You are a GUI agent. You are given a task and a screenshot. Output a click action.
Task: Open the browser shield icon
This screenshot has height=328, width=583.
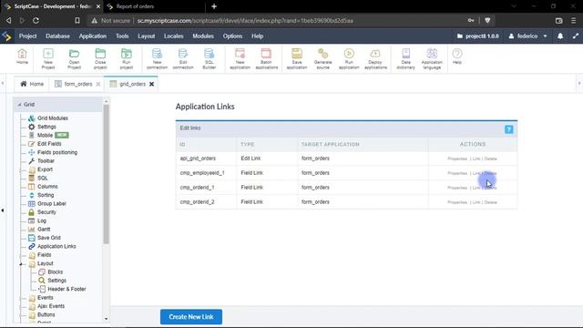click(x=487, y=20)
